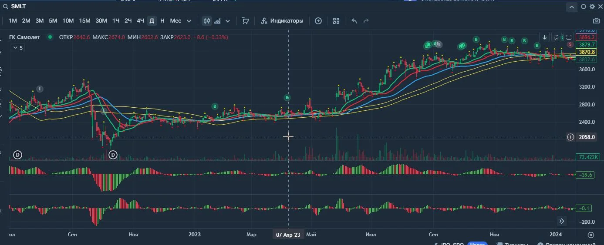
Task: Open the chart layout grid icon
Action: point(336,21)
